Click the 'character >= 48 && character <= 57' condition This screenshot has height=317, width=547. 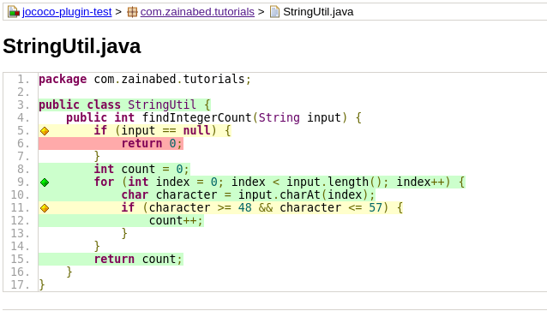point(265,208)
